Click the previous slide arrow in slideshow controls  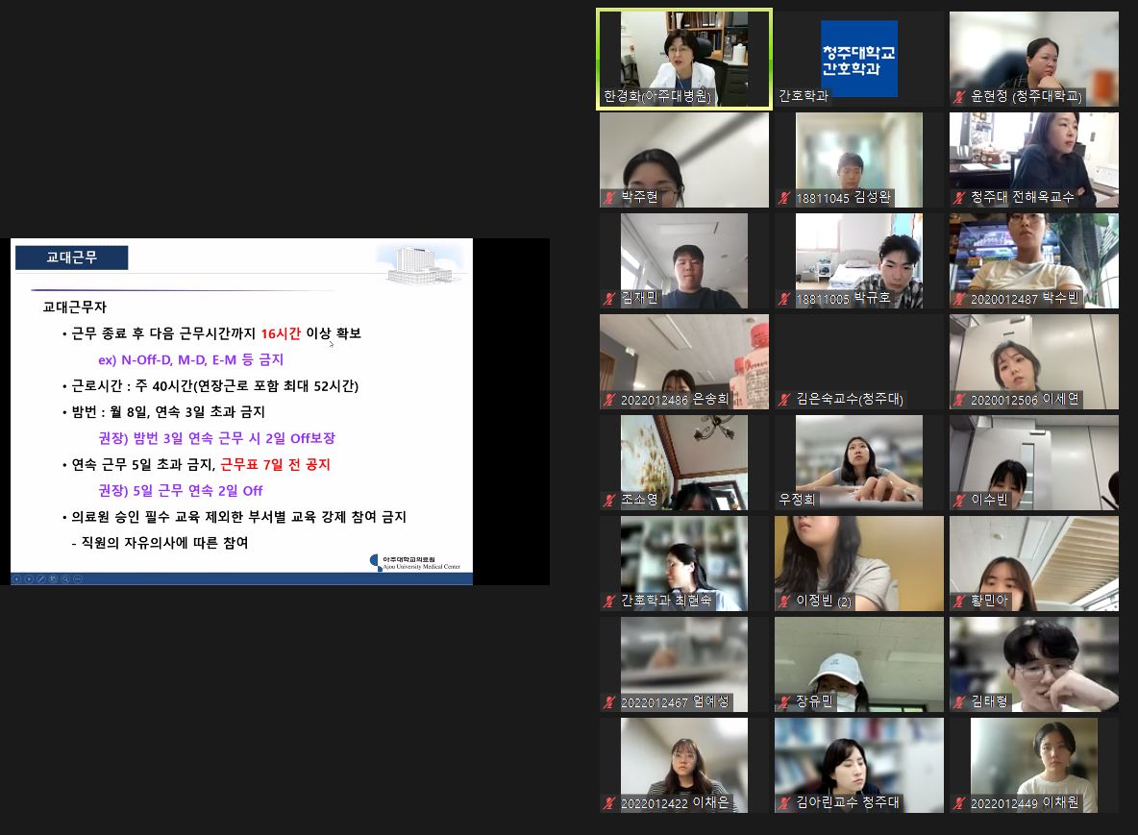pyautogui.click(x=16, y=579)
